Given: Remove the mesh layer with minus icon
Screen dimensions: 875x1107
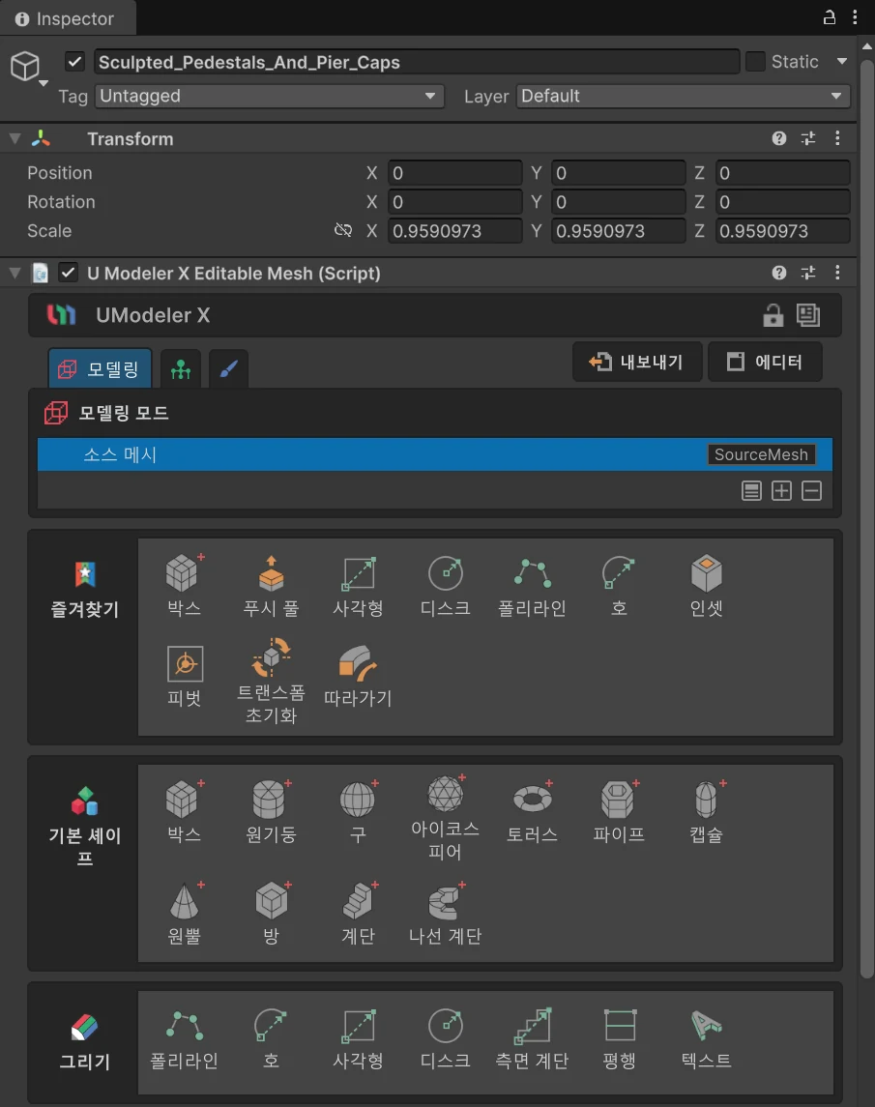Looking at the screenshot, I should click(811, 491).
